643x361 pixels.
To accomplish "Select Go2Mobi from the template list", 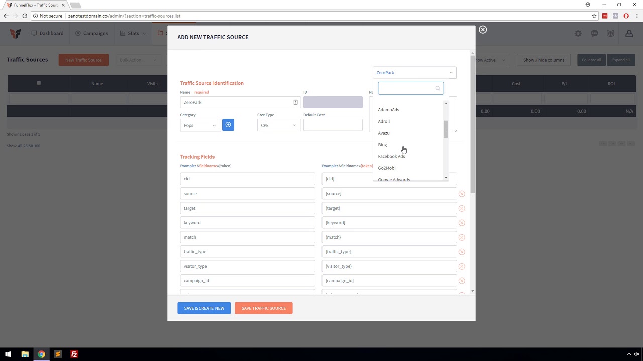I will click(x=387, y=168).
